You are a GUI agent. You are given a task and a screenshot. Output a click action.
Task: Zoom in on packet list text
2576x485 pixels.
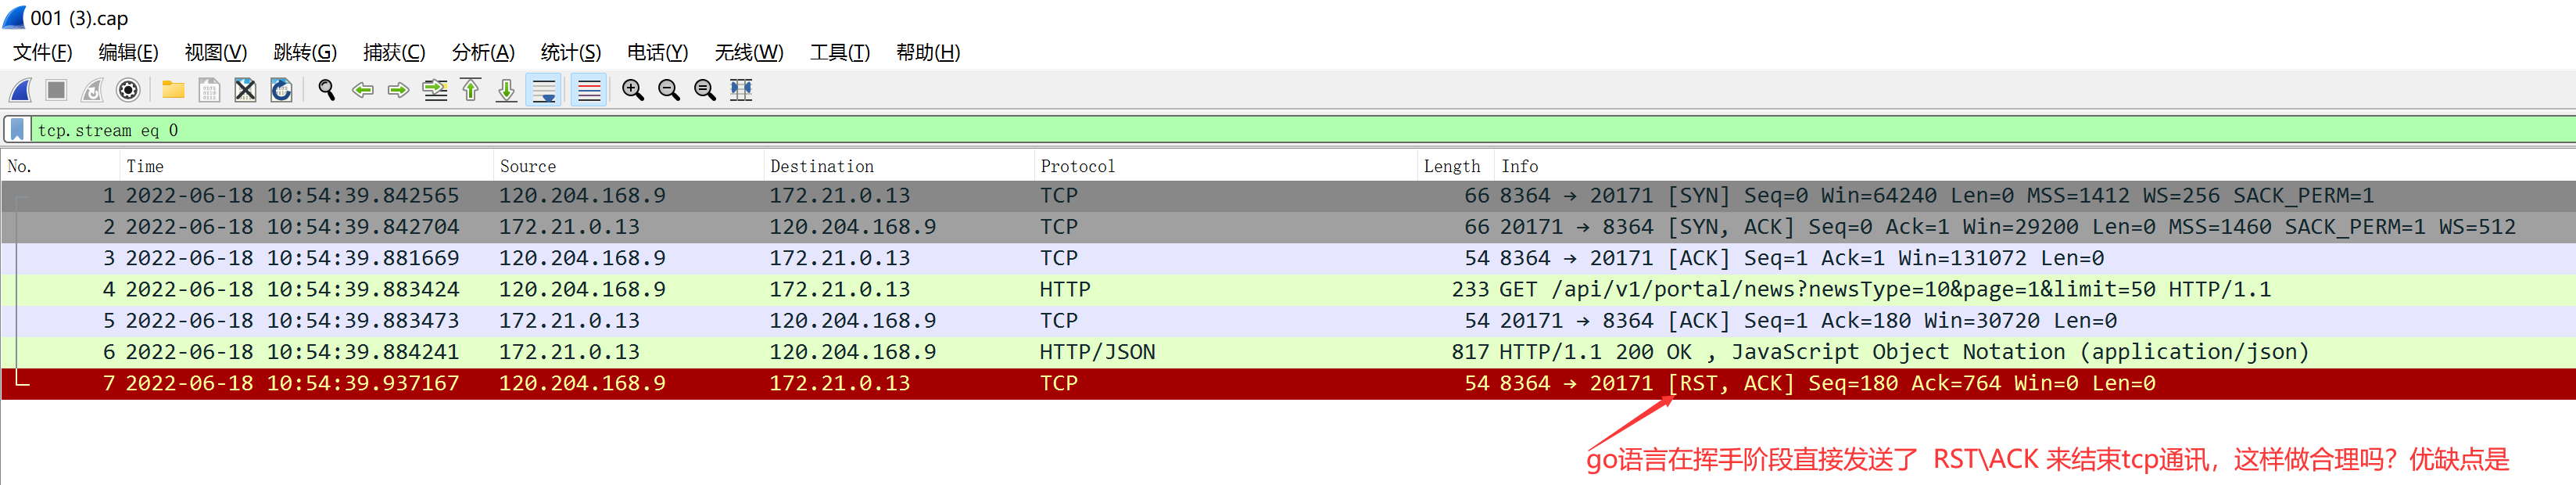[x=633, y=90]
